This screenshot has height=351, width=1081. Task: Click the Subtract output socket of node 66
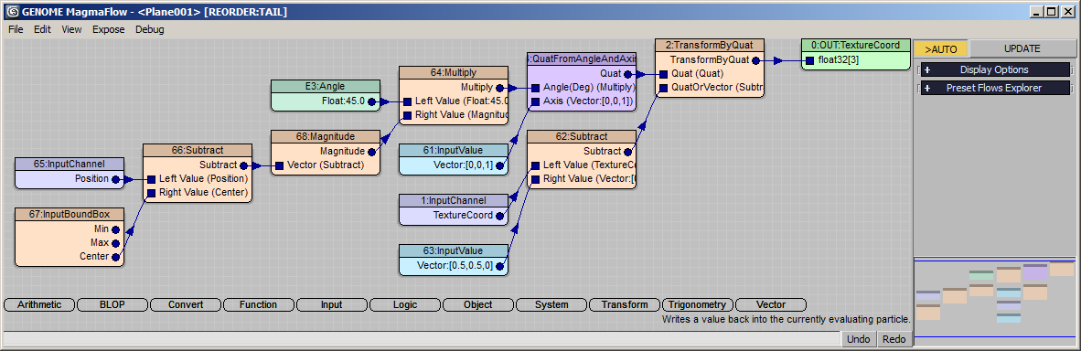click(x=243, y=165)
